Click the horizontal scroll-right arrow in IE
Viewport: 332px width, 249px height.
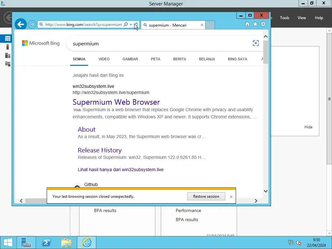tap(256, 201)
